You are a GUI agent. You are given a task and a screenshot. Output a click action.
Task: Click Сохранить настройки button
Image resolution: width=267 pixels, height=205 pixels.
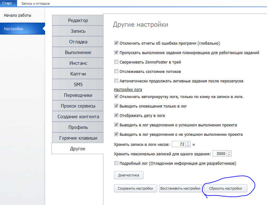(x=135, y=188)
